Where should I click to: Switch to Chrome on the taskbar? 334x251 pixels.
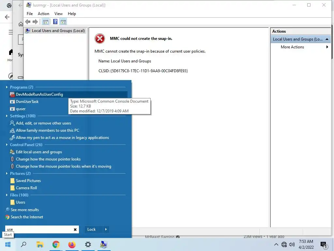coord(56,244)
